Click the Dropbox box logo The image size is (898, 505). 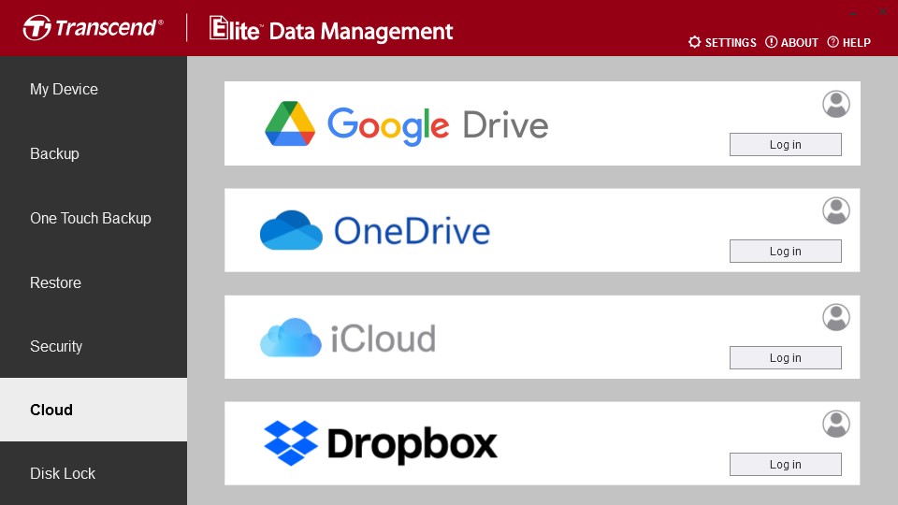290,443
